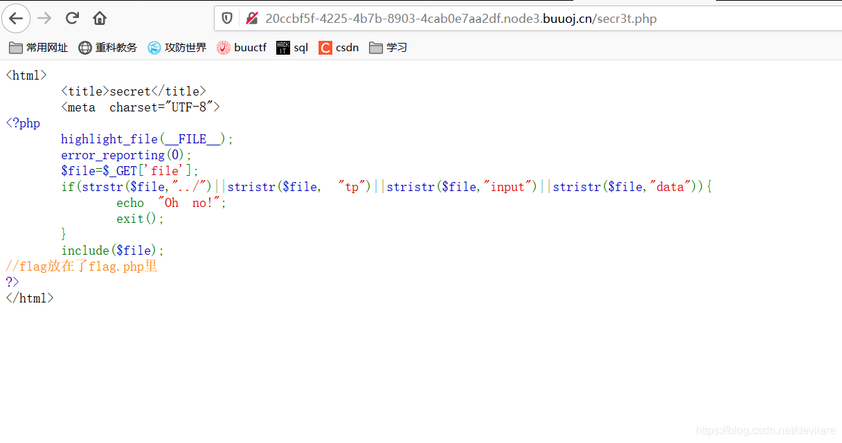Click the echo "Oh no!" line
This screenshot has width=842, height=443.
pyautogui.click(x=172, y=203)
